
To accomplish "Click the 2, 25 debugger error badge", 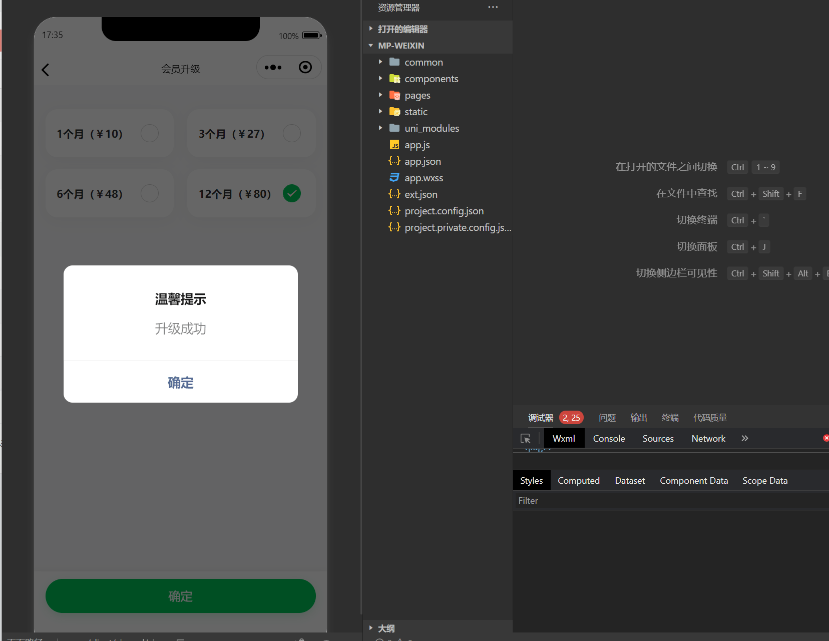I will [x=571, y=418].
